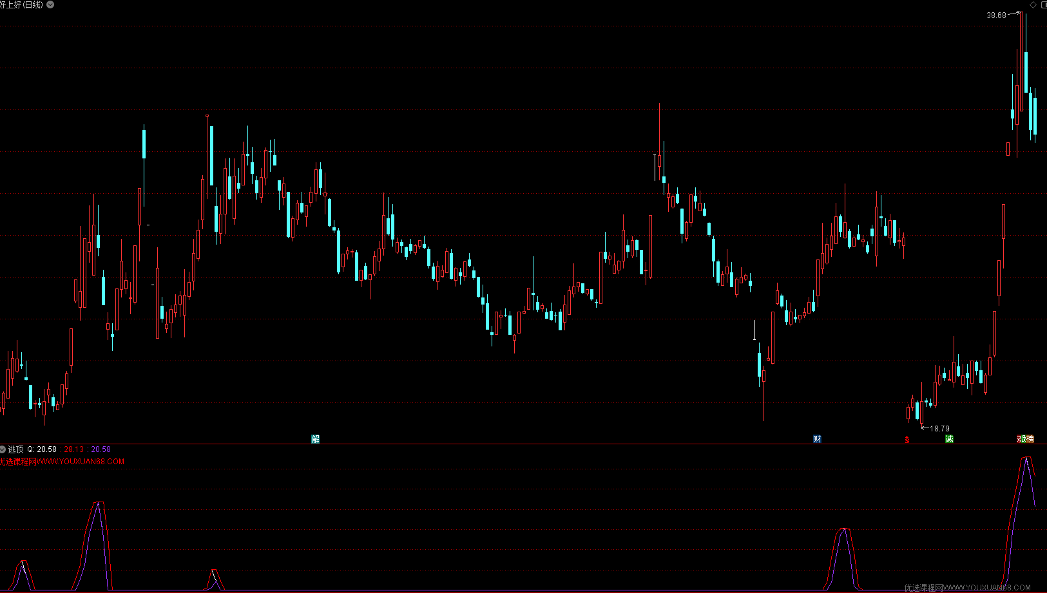The height and width of the screenshot is (593, 1047).
Task: Click the 财 event marker icon
Action: [817, 439]
